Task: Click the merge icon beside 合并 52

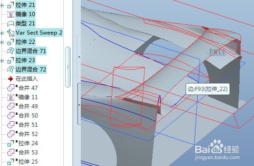Action: pyautogui.click(x=11, y=134)
